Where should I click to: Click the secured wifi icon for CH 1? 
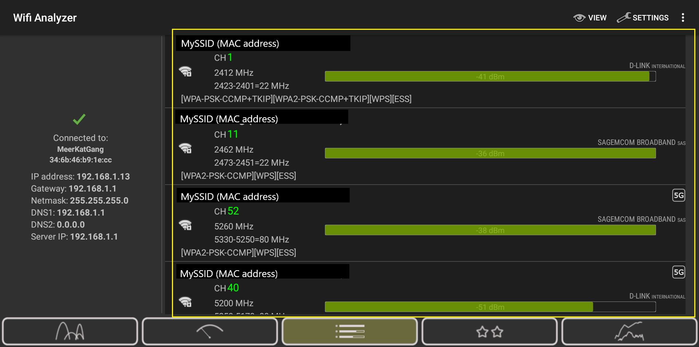[x=185, y=71]
